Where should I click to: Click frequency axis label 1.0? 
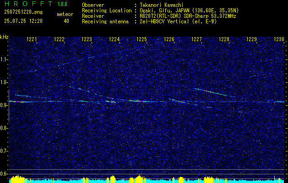[3, 82]
